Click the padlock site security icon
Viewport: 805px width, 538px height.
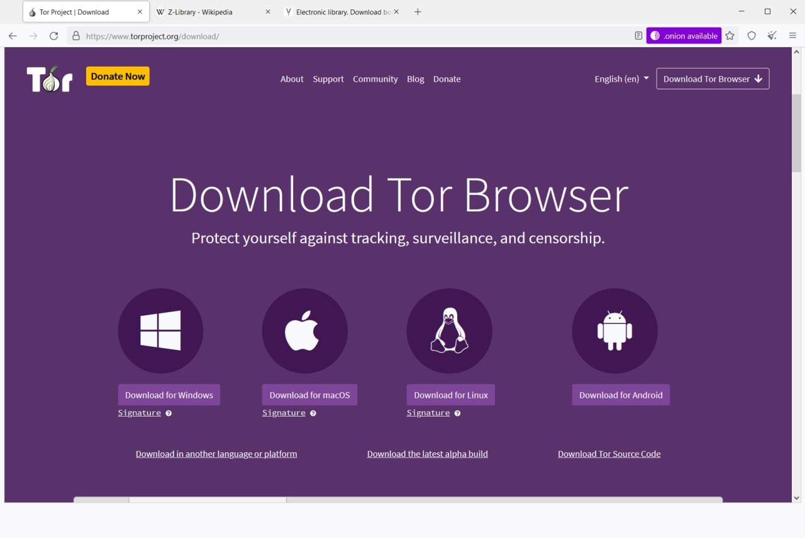pos(76,36)
